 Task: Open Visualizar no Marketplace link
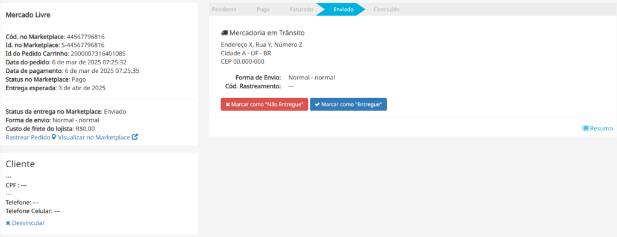coord(94,137)
